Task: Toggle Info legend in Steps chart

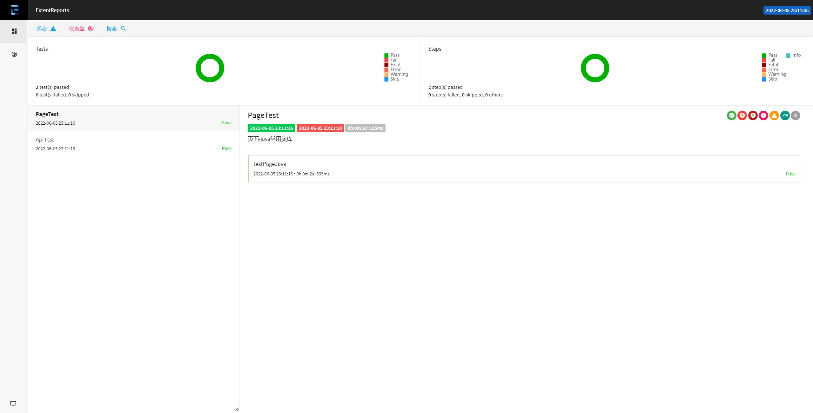Action: tap(796, 55)
